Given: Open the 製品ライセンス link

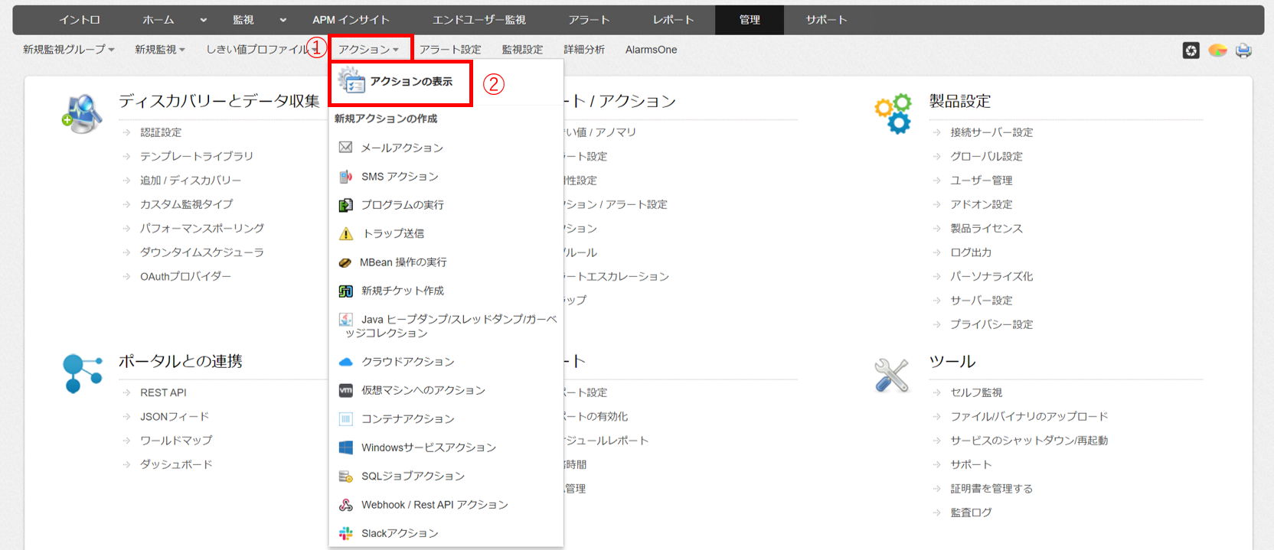Looking at the screenshot, I should (x=986, y=229).
